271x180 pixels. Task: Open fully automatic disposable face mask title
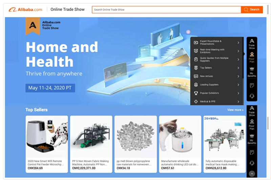click(x=223, y=163)
